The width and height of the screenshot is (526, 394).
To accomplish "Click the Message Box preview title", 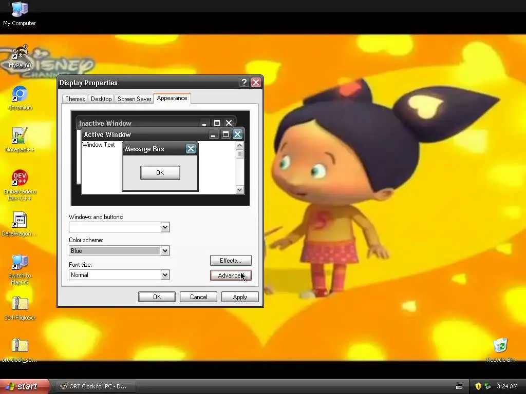I will [x=144, y=149].
